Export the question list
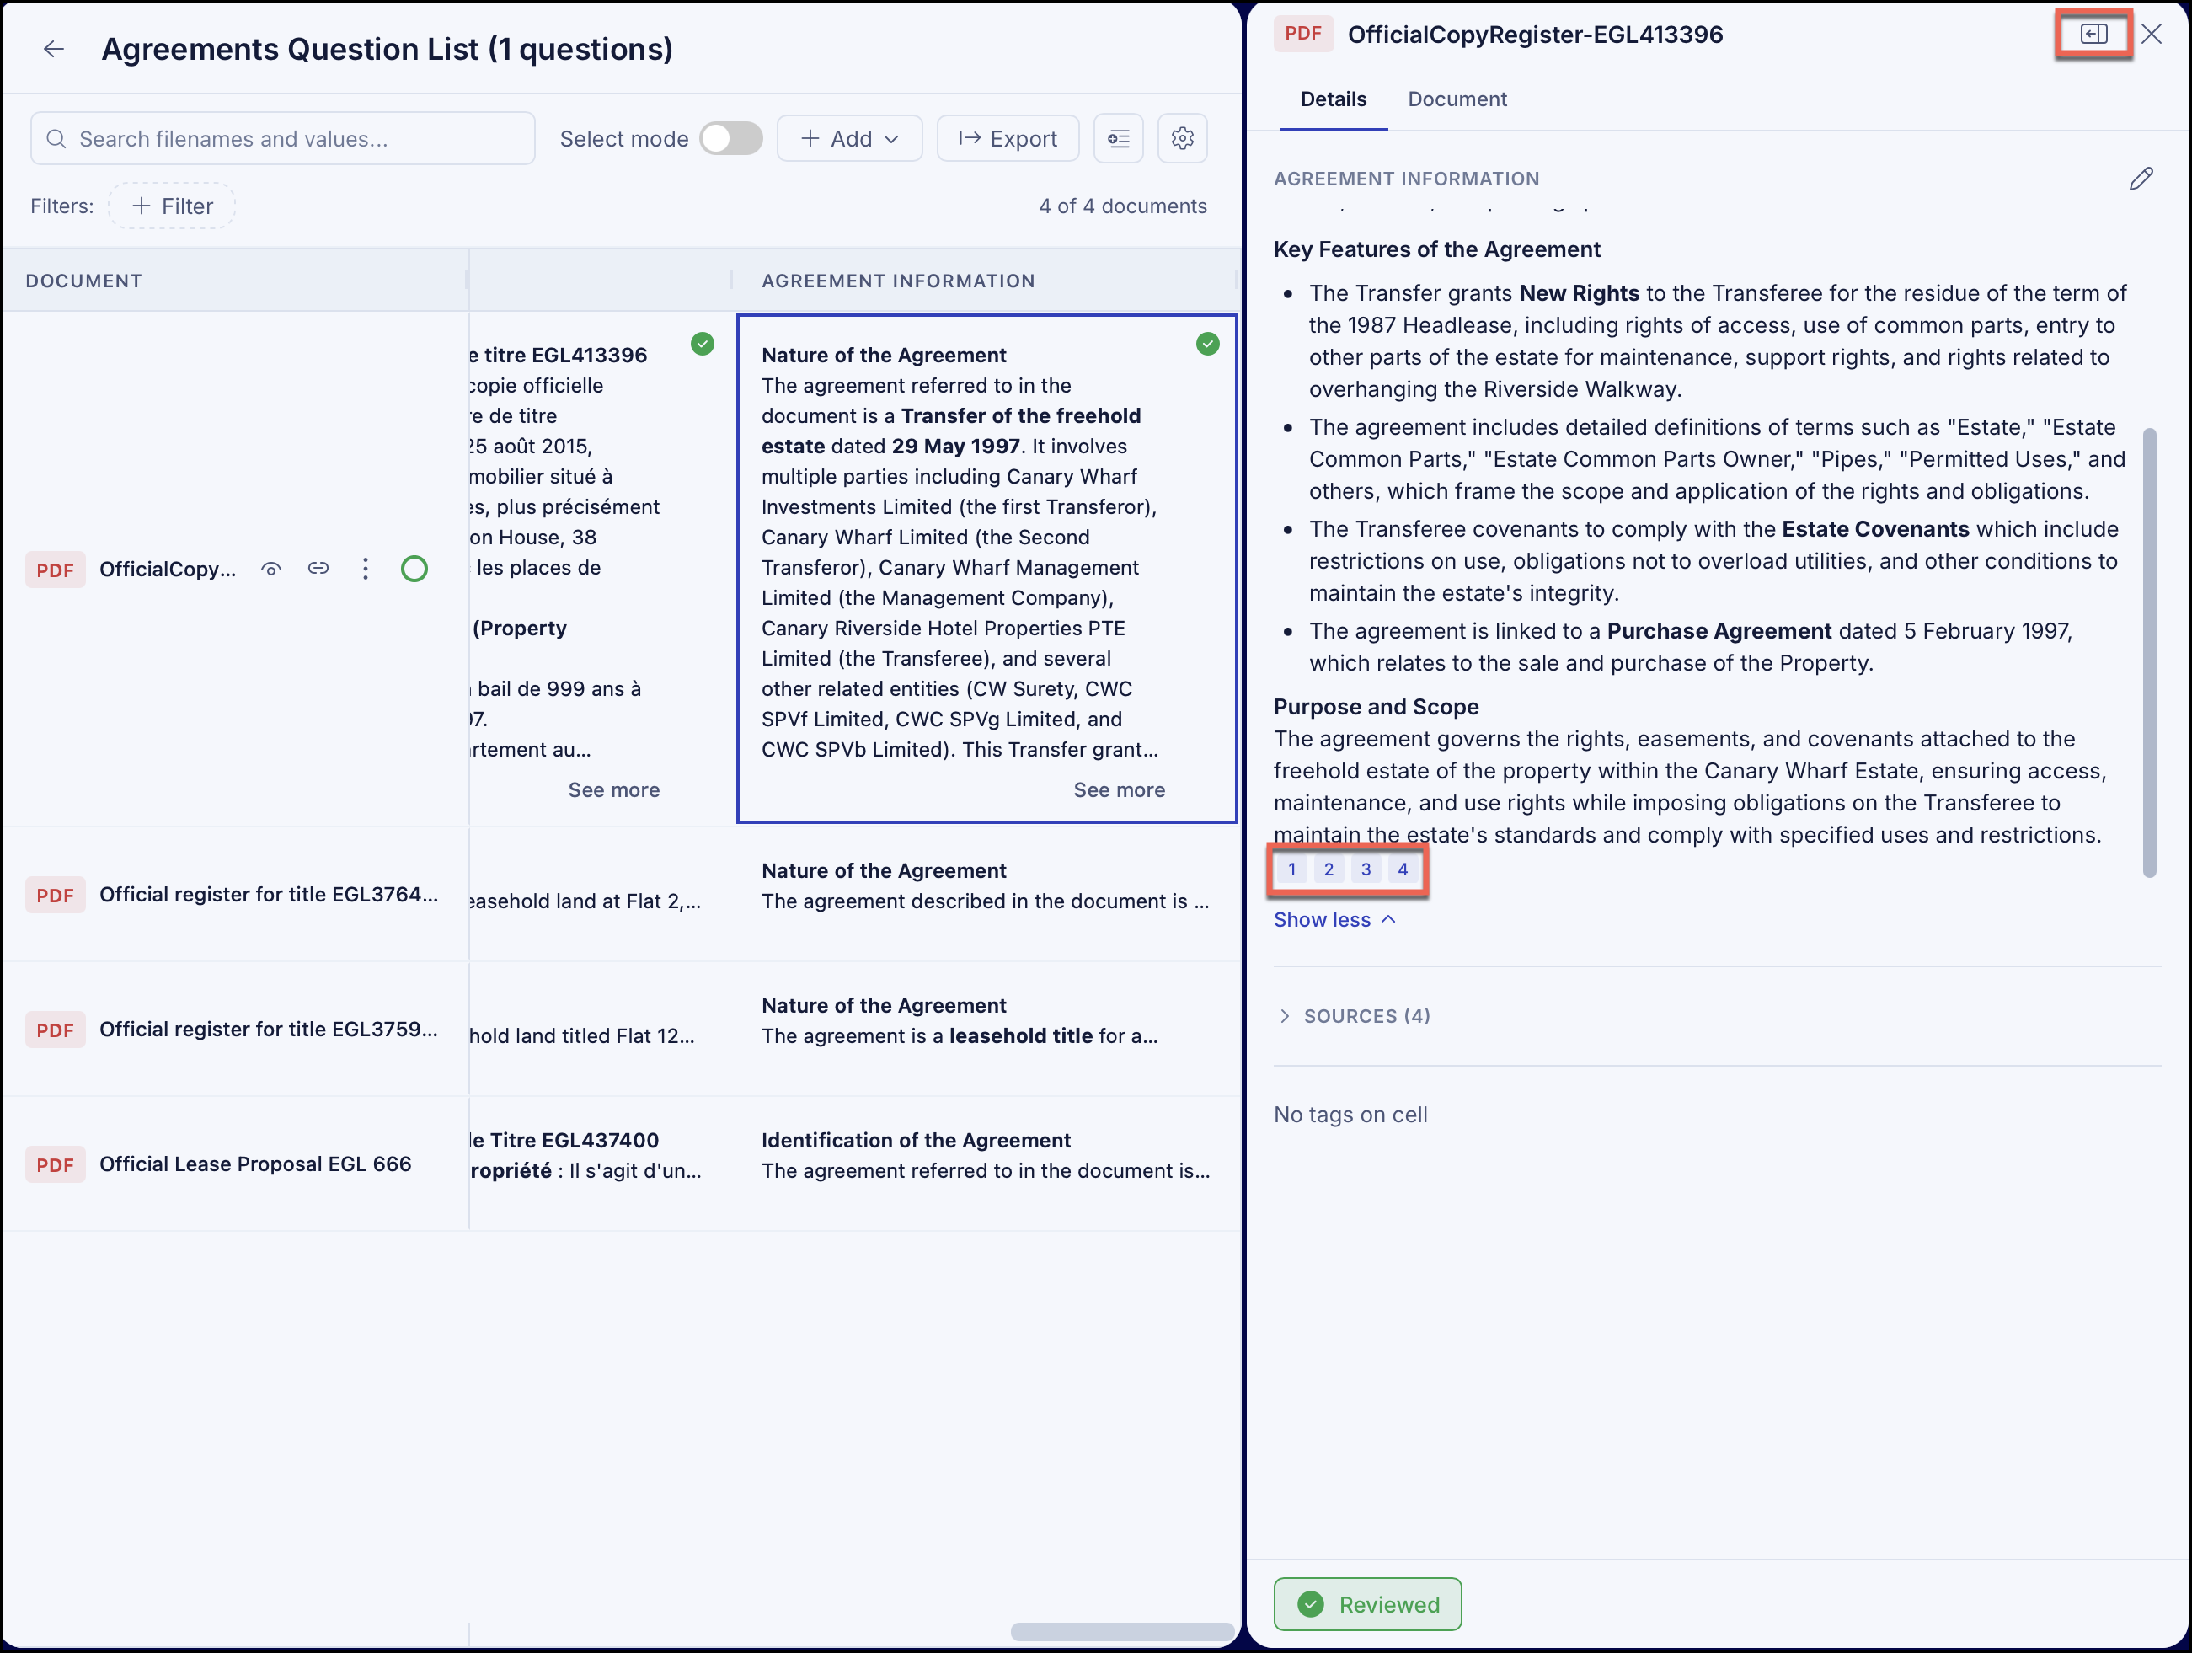Screen dimensions: 2192x1653 [1008, 138]
